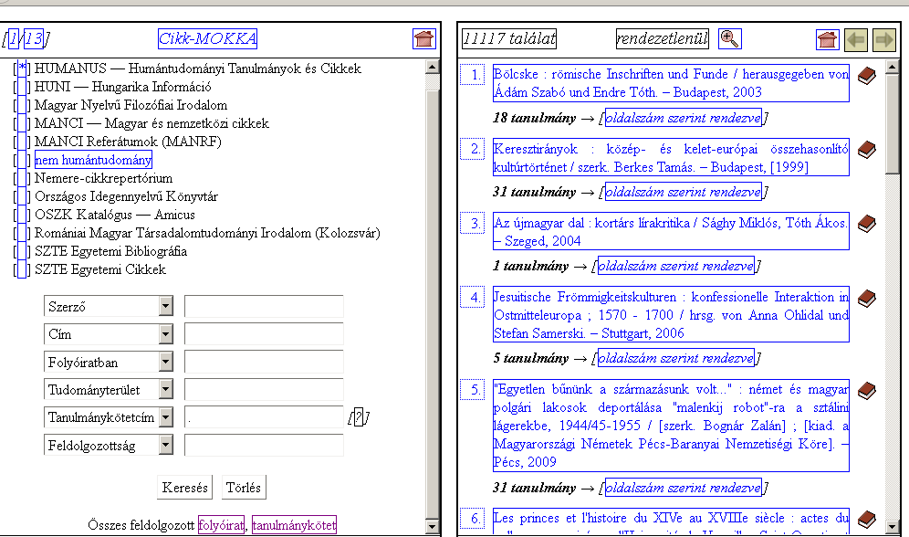The width and height of the screenshot is (909, 537).
Task: Toggle the SZTE Egyetemi Cikkek checkbox
Action: 22,269
